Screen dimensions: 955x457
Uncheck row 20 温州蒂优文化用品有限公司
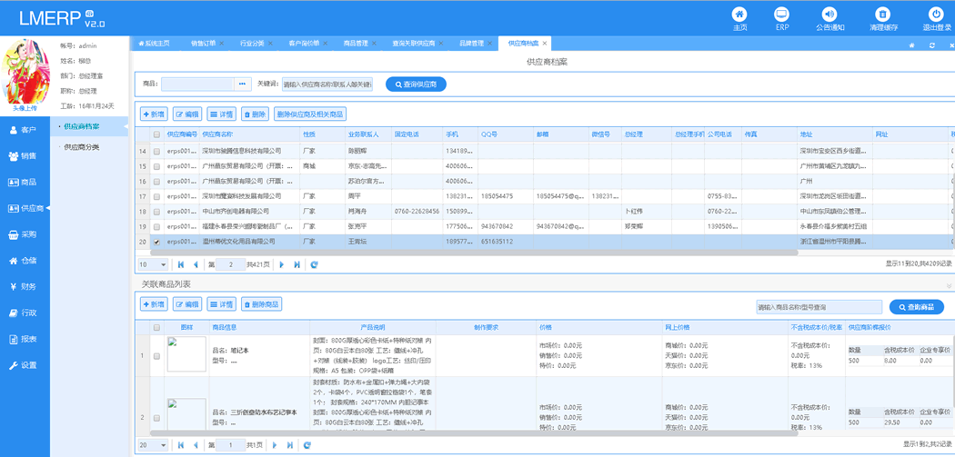point(156,242)
